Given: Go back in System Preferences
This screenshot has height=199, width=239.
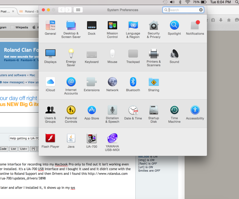Looking at the screenshot, I should 62,10.
